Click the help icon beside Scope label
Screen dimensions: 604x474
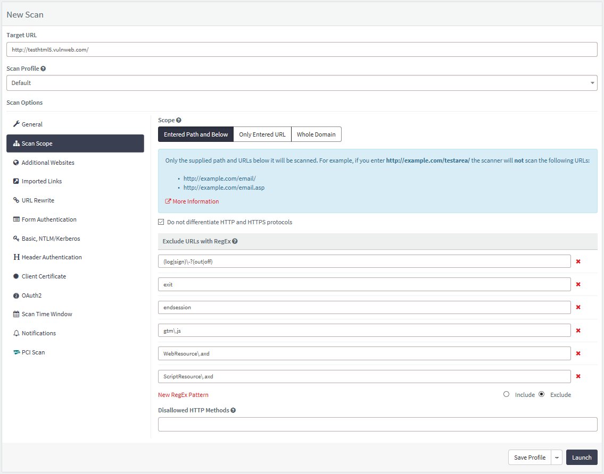tap(179, 120)
